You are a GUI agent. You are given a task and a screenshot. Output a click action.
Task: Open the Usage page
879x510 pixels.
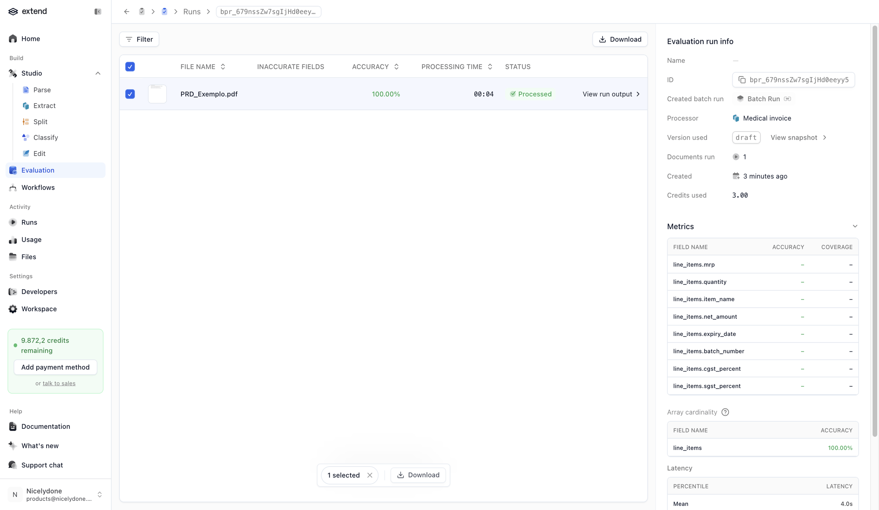[x=55, y=239]
